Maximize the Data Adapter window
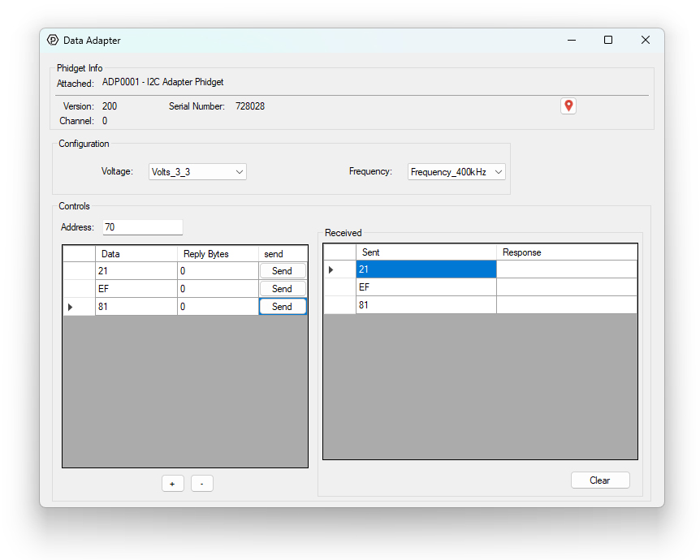 pos(608,40)
